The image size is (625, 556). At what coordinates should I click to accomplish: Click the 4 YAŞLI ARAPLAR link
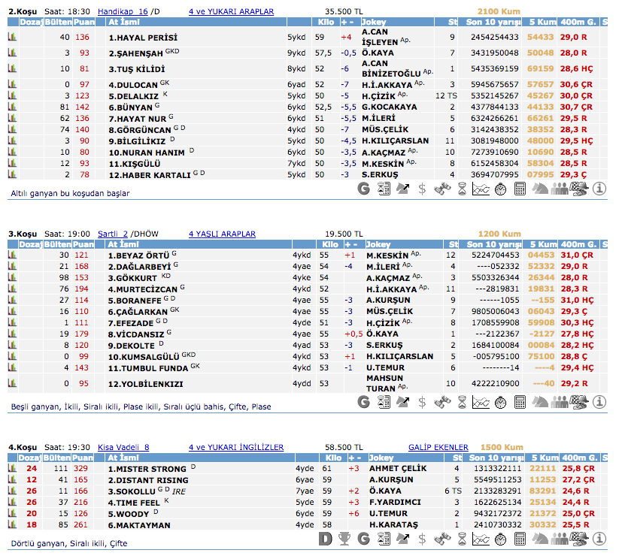pos(222,234)
